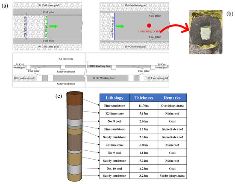Click the K2 limestone label in section
The image size is (235, 184).
[x=66, y=59]
